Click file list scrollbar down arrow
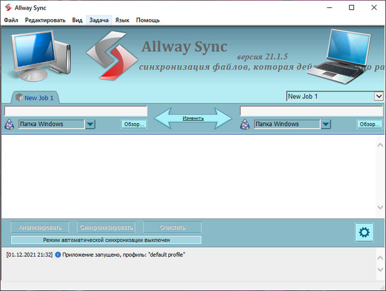Screen dimensions: 386x291 [380, 207]
